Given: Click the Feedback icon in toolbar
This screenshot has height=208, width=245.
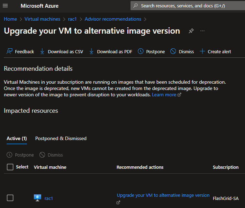Looking at the screenshot, I should (9, 51).
